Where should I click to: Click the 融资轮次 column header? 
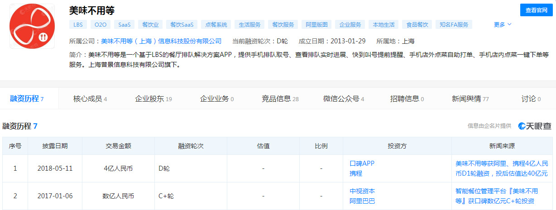tap(191, 146)
